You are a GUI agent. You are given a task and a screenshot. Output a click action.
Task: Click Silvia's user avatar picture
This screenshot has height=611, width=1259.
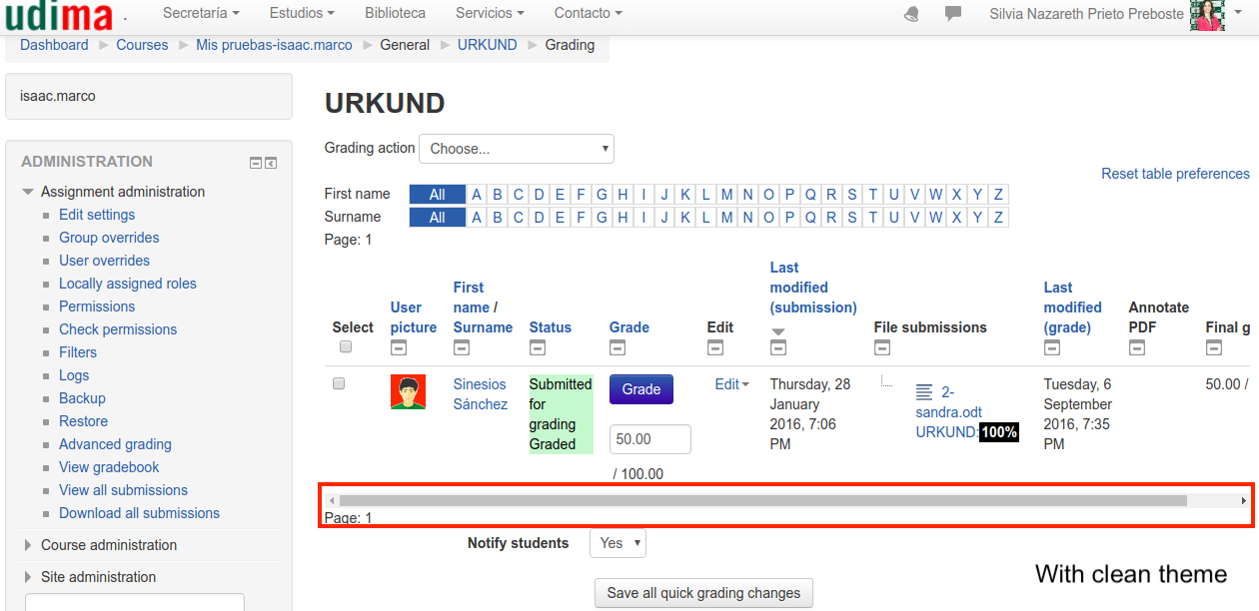click(1208, 15)
